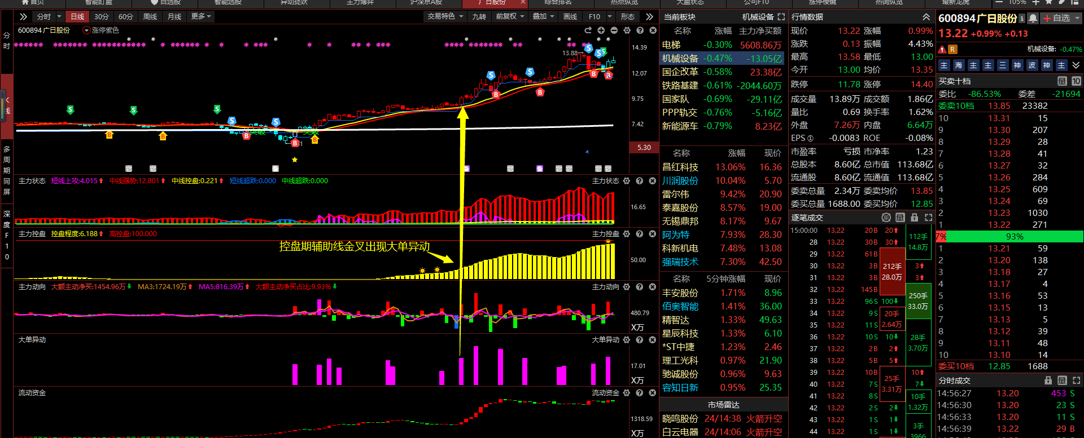1084x438 pixels.
Task: Close the 主力状态 indicator panel
Action: click(652, 181)
